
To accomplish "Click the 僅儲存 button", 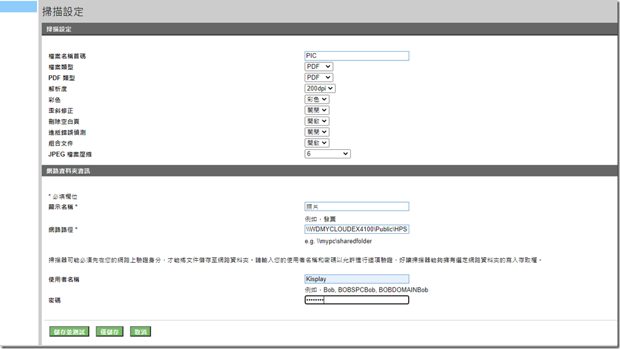I will pos(109,332).
